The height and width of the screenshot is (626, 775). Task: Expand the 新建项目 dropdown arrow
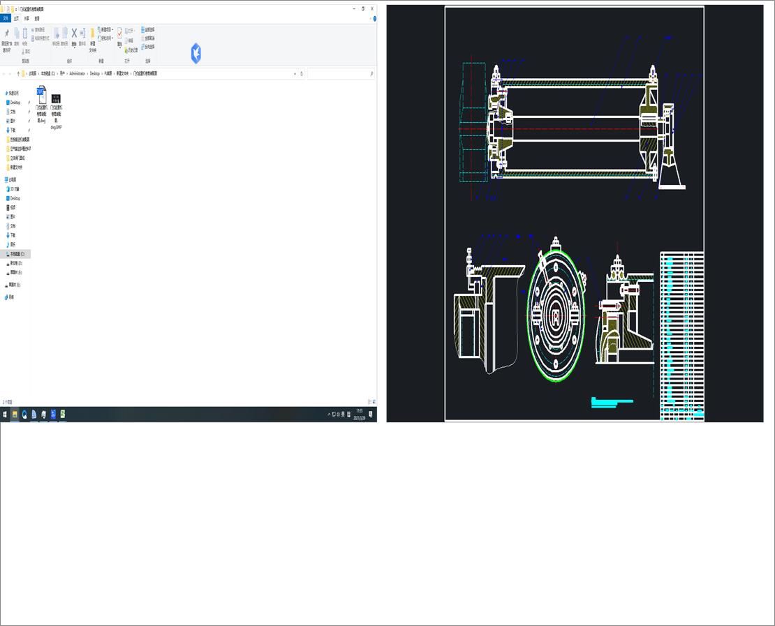click(x=112, y=29)
